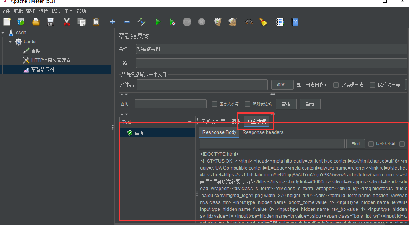Switch to the 取样器结果 tab

coord(213,121)
